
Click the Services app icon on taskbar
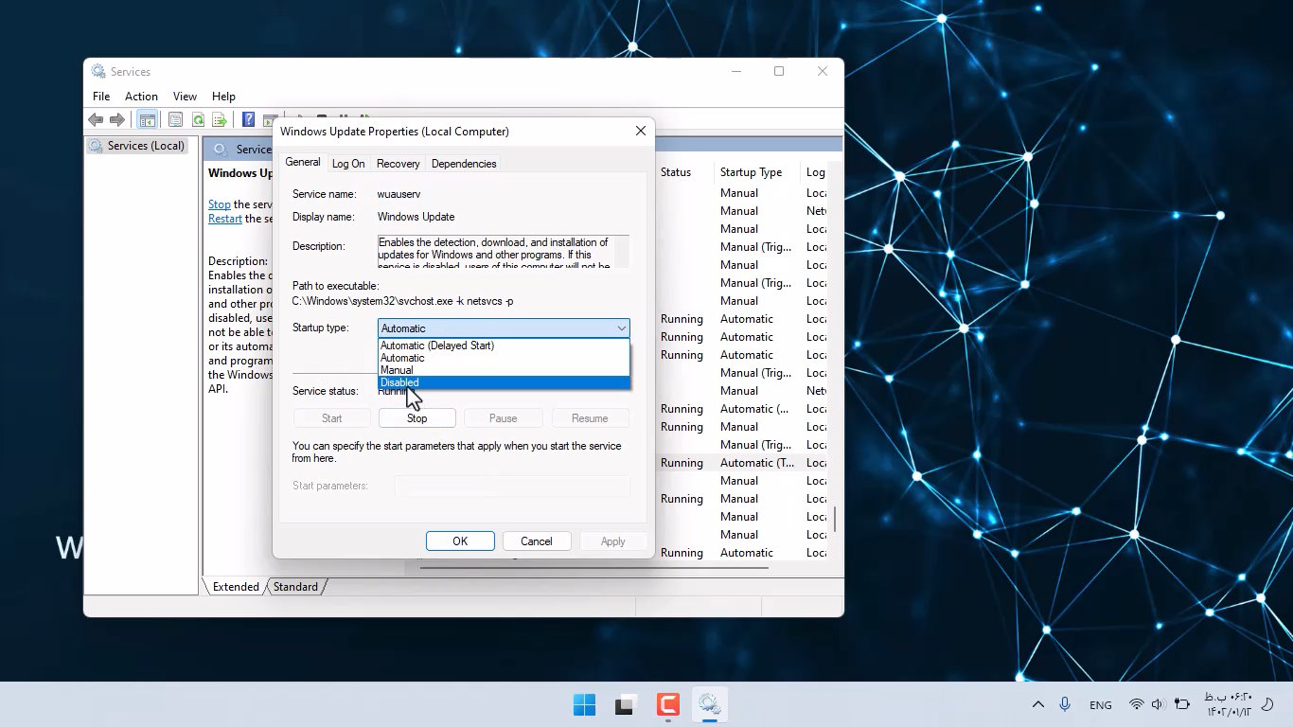[x=709, y=705]
